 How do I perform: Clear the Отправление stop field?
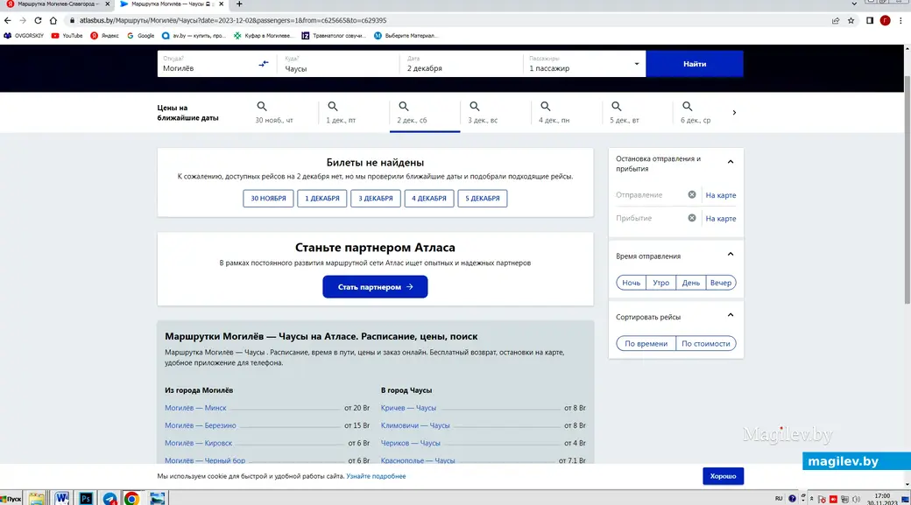(x=692, y=195)
